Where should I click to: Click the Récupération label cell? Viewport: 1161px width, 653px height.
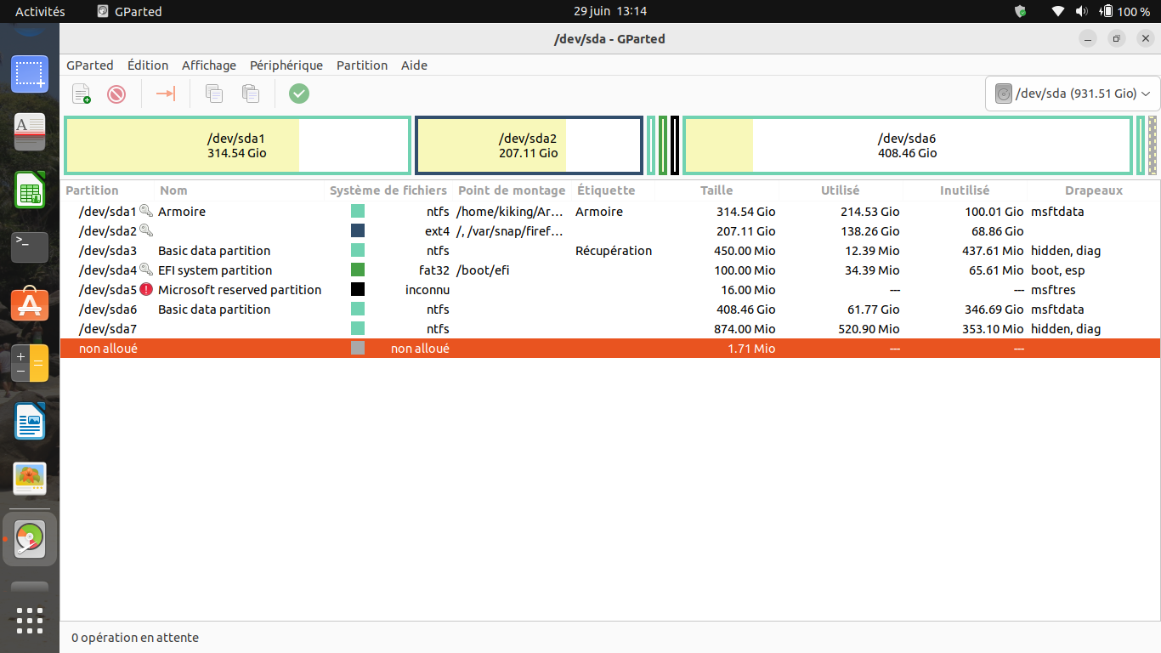(x=614, y=250)
